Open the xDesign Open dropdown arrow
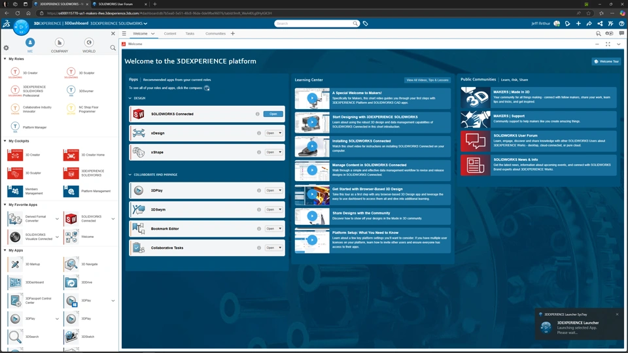Image resolution: width=628 pixels, height=353 pixels. (x=280, y=133)
